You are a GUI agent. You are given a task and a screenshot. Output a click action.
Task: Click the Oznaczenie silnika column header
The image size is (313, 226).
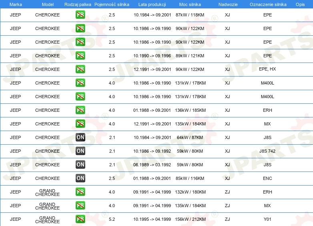tap(268, 4)
